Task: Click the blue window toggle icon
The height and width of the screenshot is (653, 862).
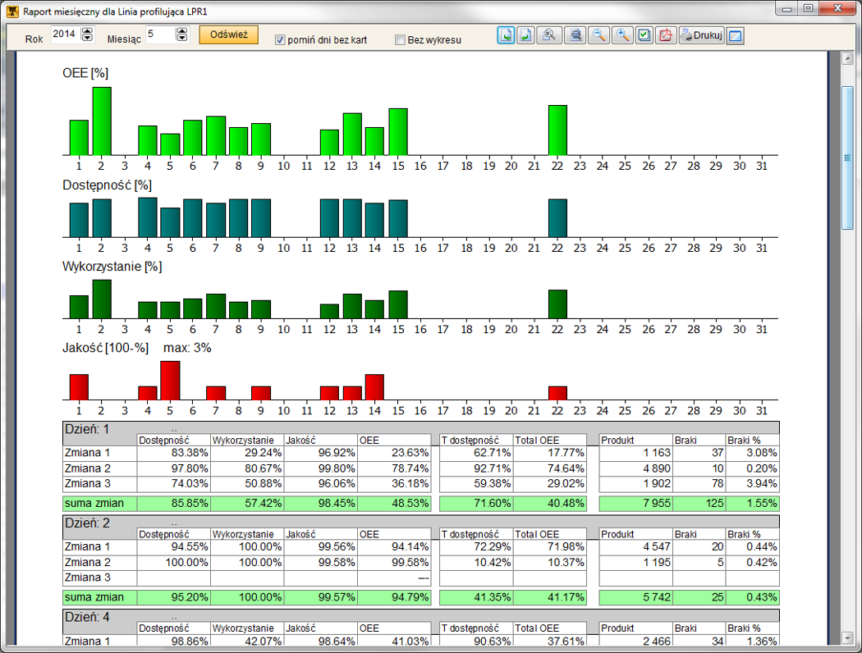Action: click(x=735, y=36)
